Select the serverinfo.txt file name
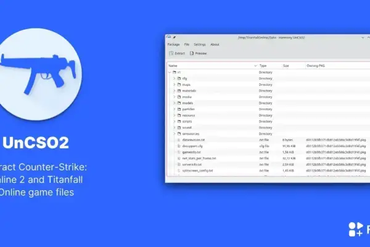 click(192, 164)
